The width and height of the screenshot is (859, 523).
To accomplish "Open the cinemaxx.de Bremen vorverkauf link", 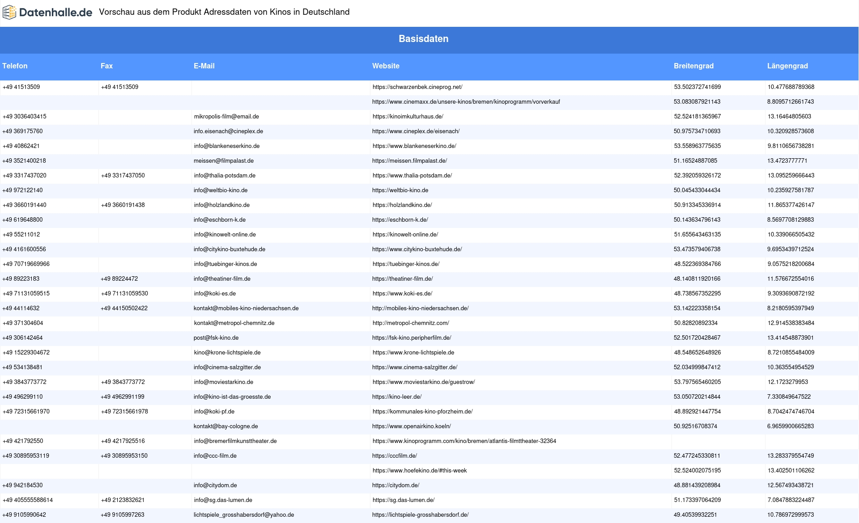I will tap(466, 102).
